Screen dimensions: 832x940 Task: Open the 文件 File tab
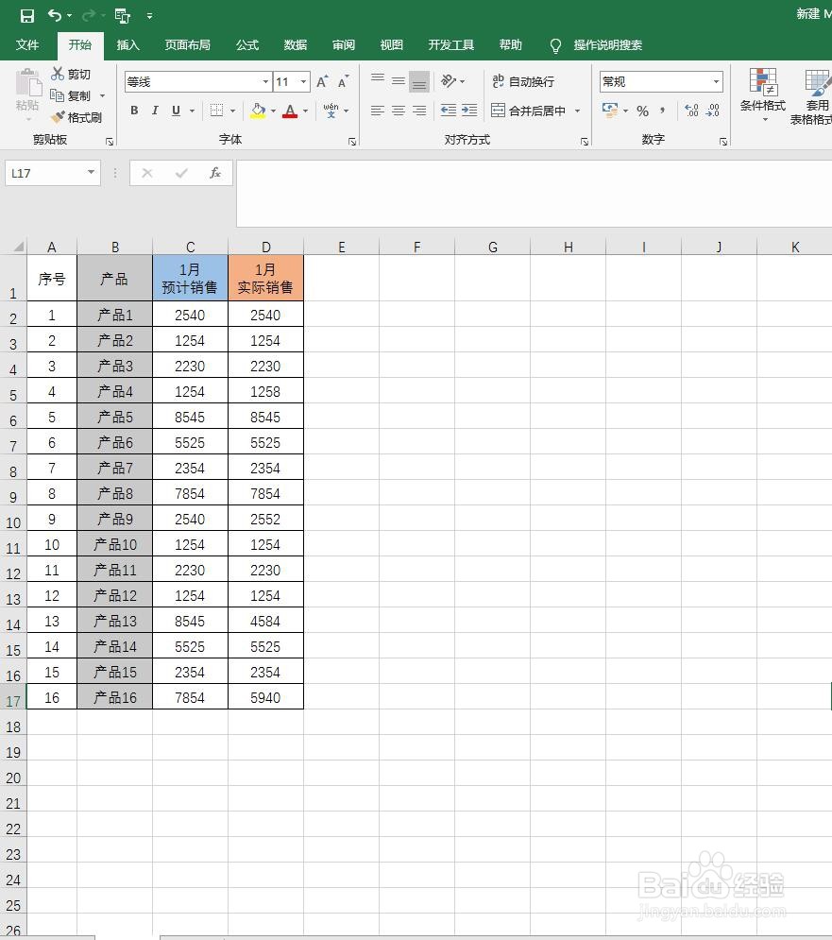point(27,45)
